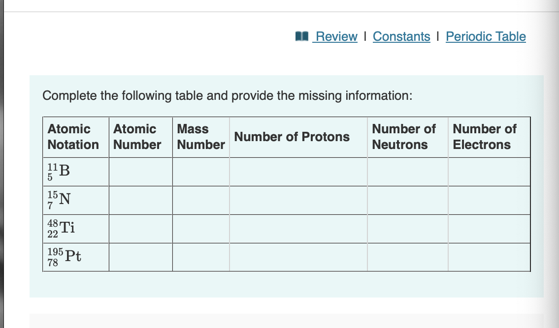559x328 pixels.
Task: Open the Periodic Table link
Action: [x=486, y=36]
